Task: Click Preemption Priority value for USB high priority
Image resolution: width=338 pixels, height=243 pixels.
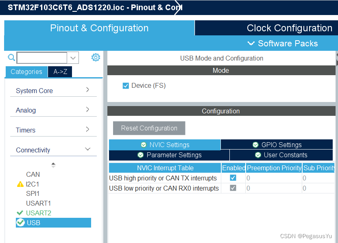Action: [274, 178]
